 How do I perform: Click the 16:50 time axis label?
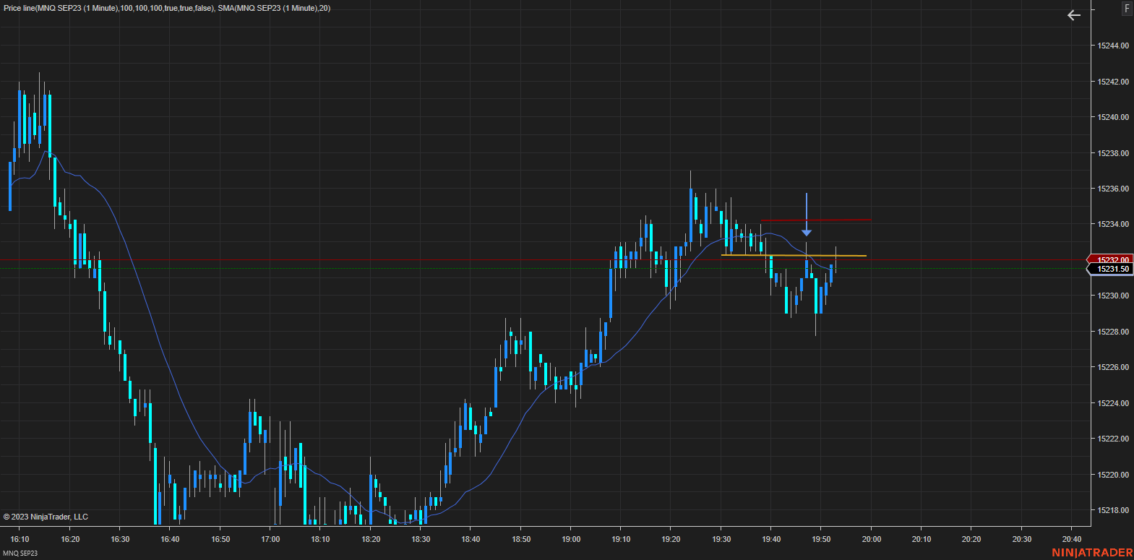pos(220,539)
